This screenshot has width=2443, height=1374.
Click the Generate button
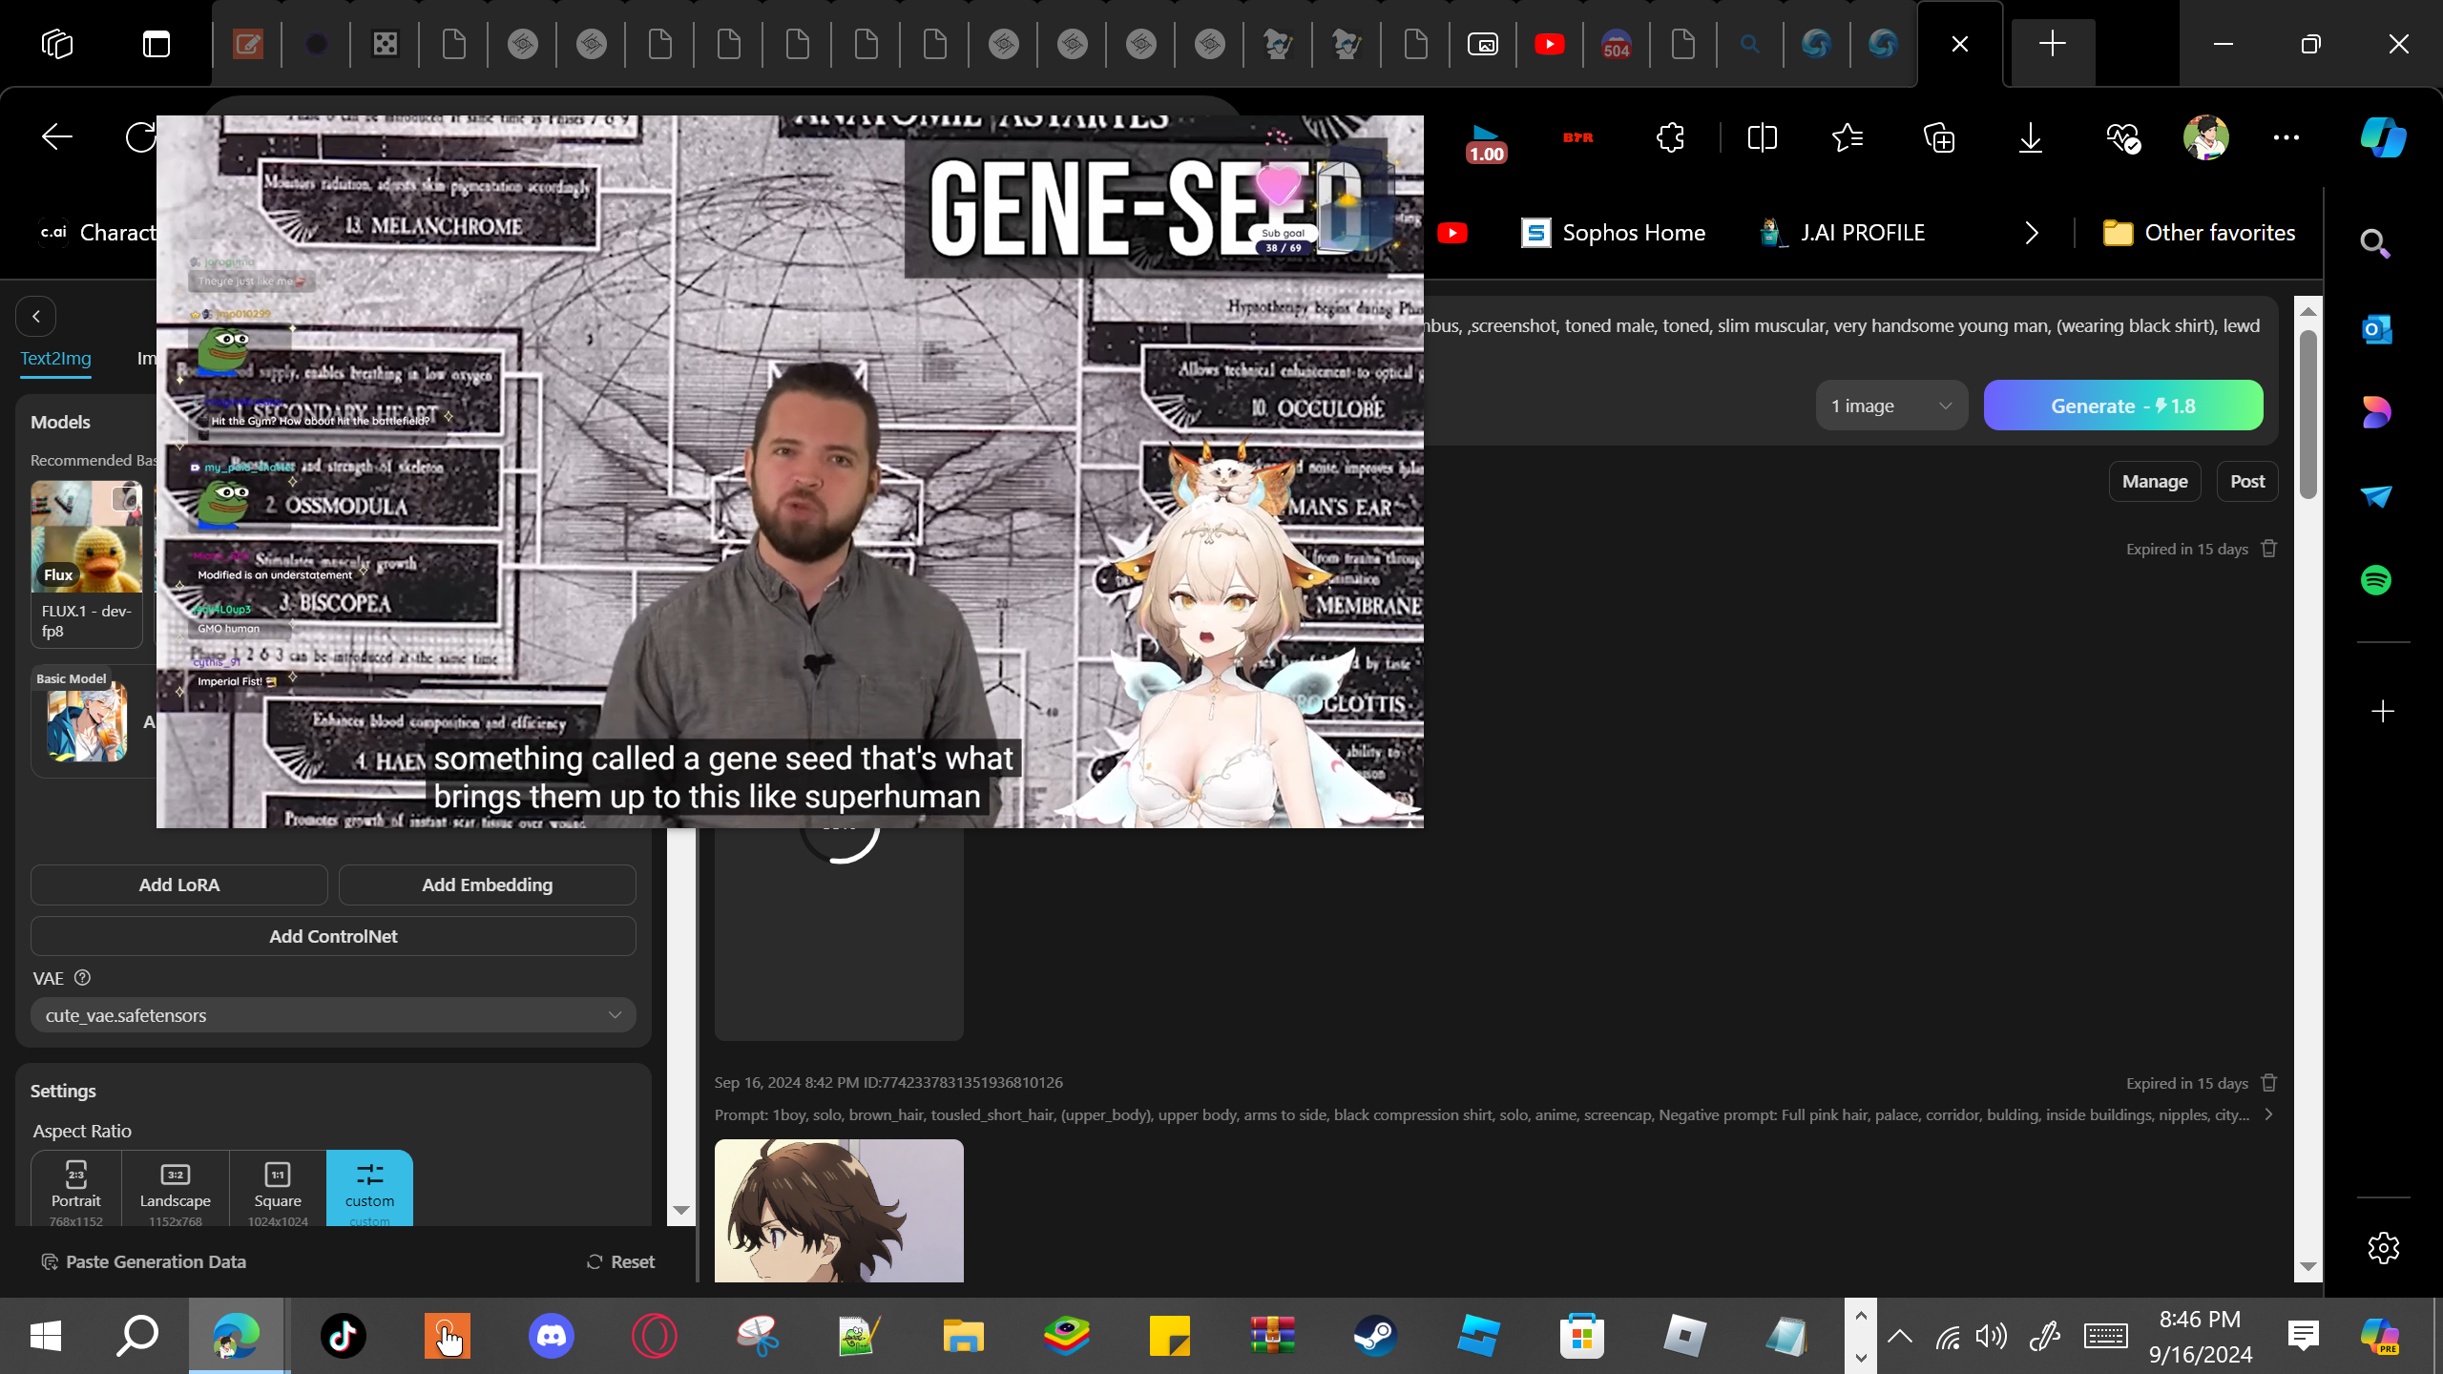pos(2123,406)
